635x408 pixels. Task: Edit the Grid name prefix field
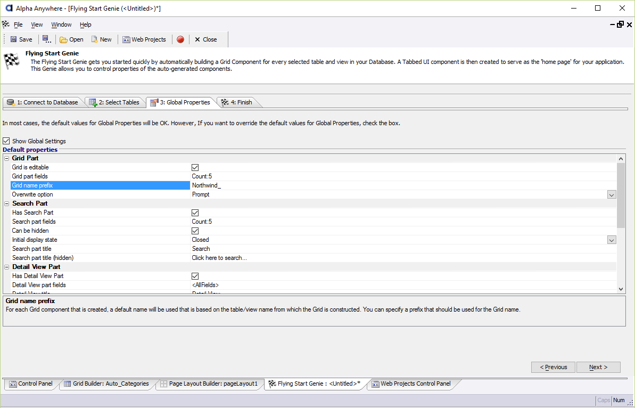click(403, 185)
